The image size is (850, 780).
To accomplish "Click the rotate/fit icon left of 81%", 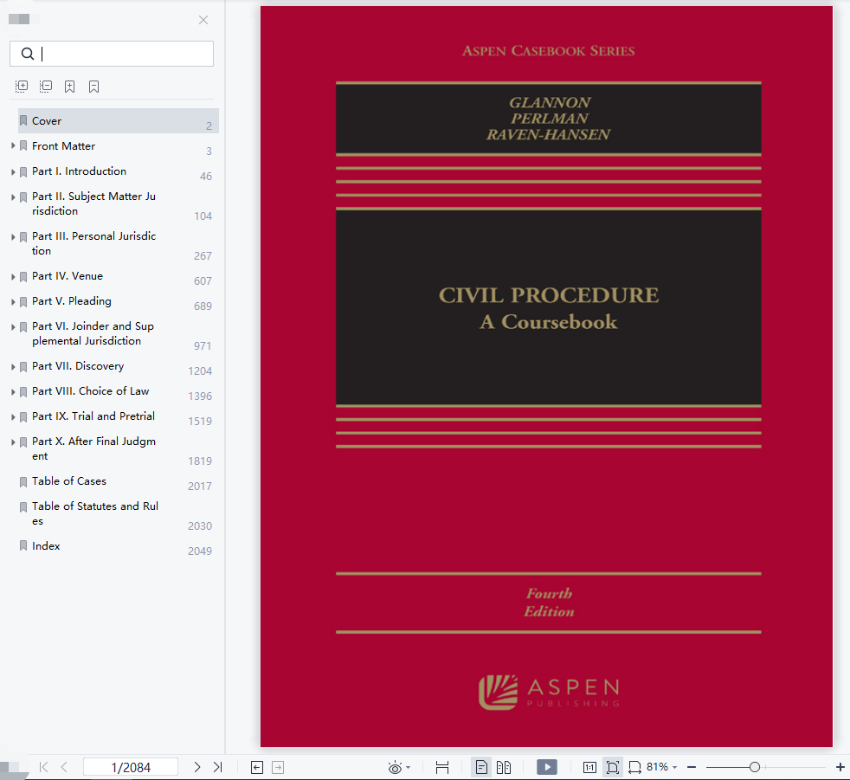I will pos(634,768).
